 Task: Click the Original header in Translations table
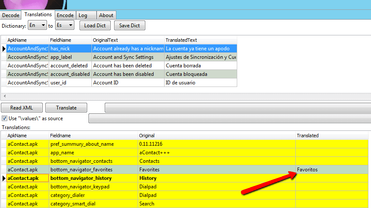[x=217, y=136]
